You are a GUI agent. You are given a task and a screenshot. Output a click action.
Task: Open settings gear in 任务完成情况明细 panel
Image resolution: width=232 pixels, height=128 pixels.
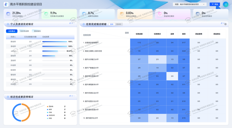coord(226,24)
